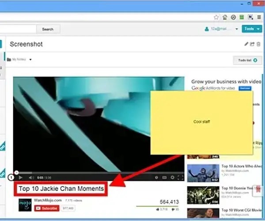Like the video with thumbs up
The width and height of the screenshot is (265, 221).
[158, 210]
